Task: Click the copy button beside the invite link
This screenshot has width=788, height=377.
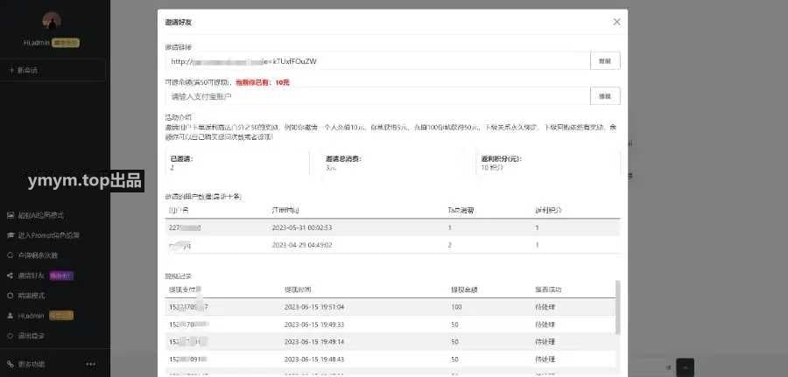Action: click(x=605, y=60)
